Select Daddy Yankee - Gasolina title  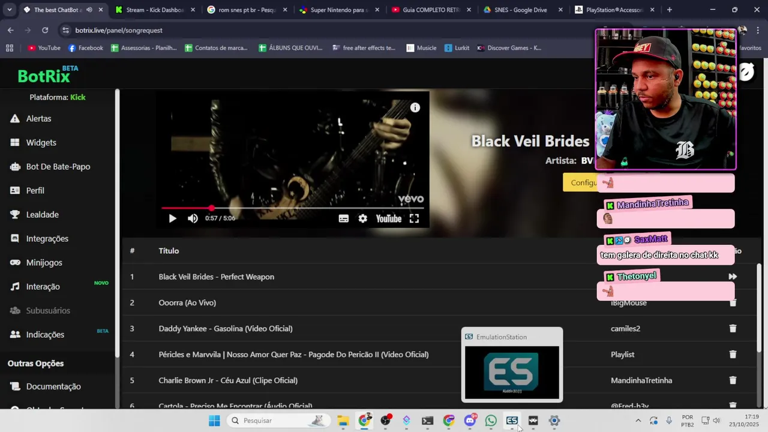coord(226,329)
